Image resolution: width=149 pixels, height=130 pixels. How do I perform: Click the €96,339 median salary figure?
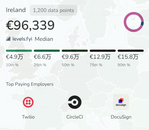(x=30, y=25)
